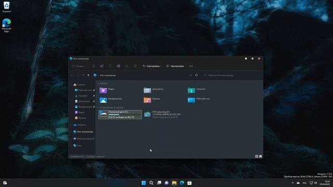Open the Корзина icon on the desktop
The width and height of the screenshot is (333, 187).
[x=6, y=7]
